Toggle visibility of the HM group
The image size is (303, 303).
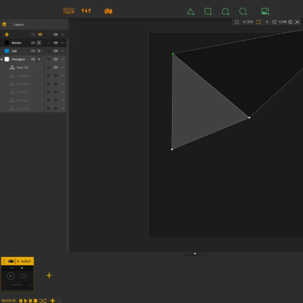[56, 51]
